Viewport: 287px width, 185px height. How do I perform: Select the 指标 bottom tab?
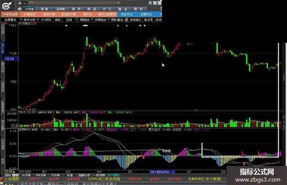(8, 175)
